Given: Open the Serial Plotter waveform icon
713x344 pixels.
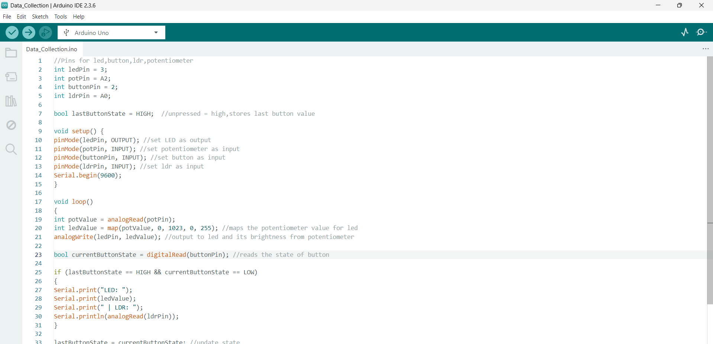Looking at the screenshot, I should [685, 32].
